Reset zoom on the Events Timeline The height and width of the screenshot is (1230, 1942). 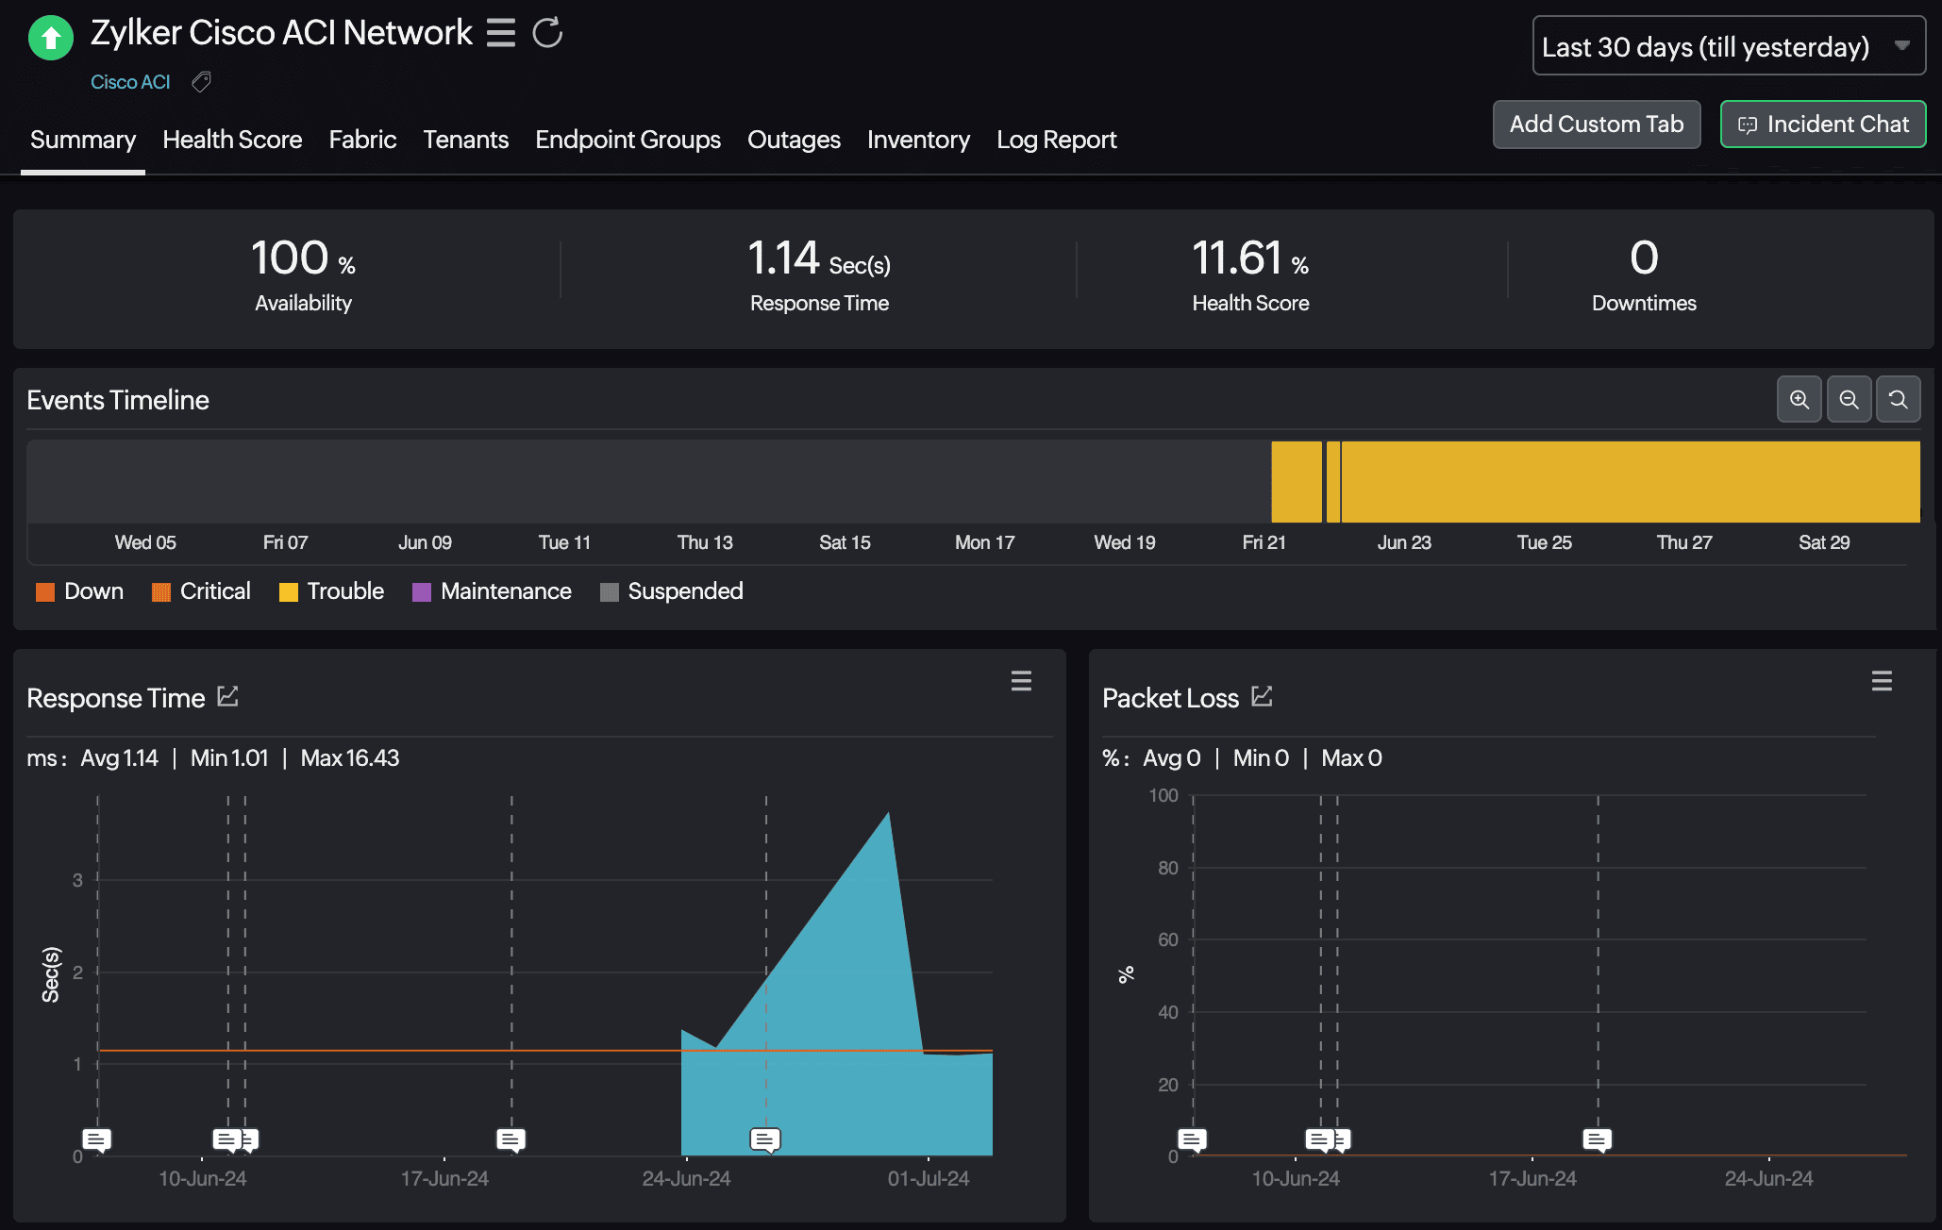click(x=1899, y=399)
